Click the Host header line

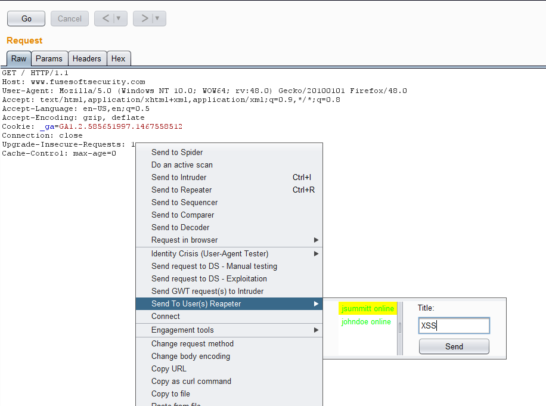(73, 82)
